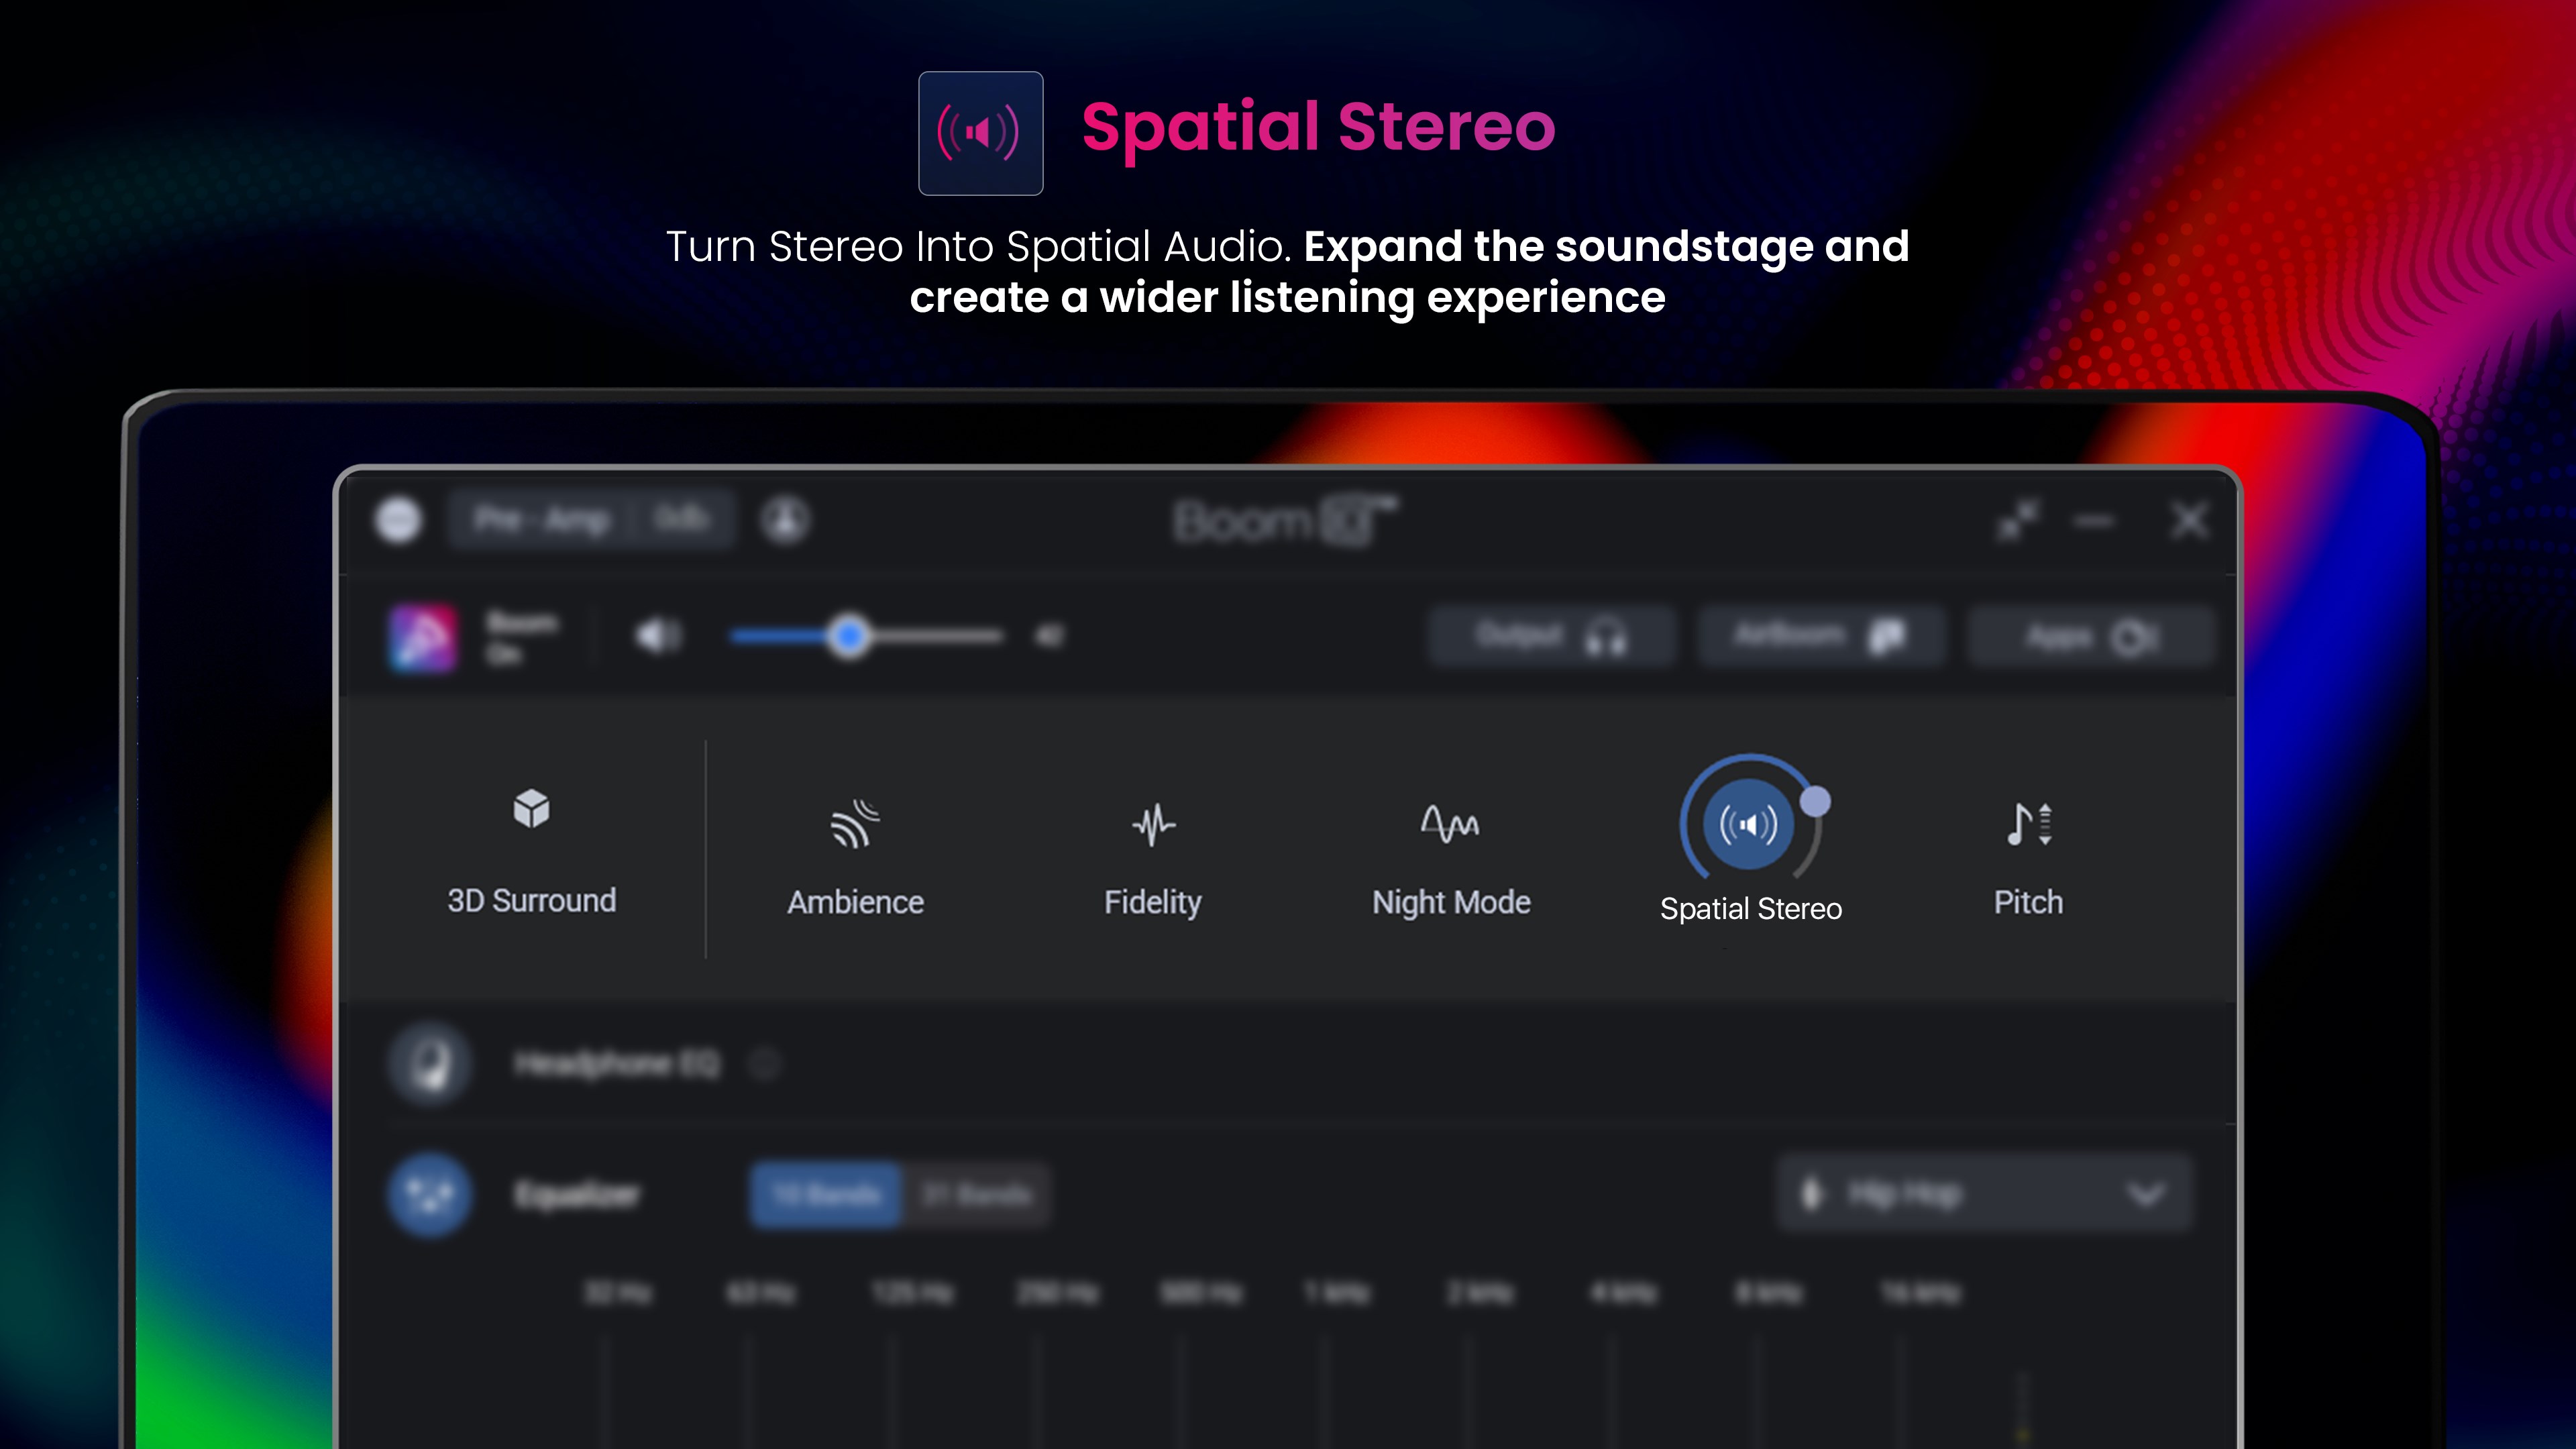Open the Hip Hop preset dropdown
Viewport: 2576px width, 1449px height.
pos(1984,1193)
